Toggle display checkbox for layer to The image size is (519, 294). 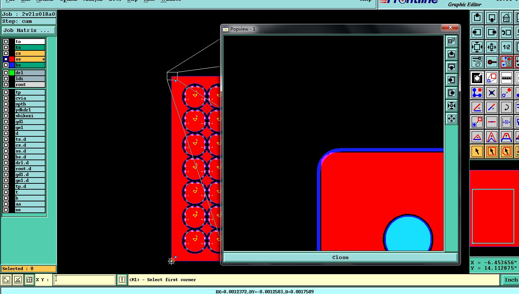6,42
